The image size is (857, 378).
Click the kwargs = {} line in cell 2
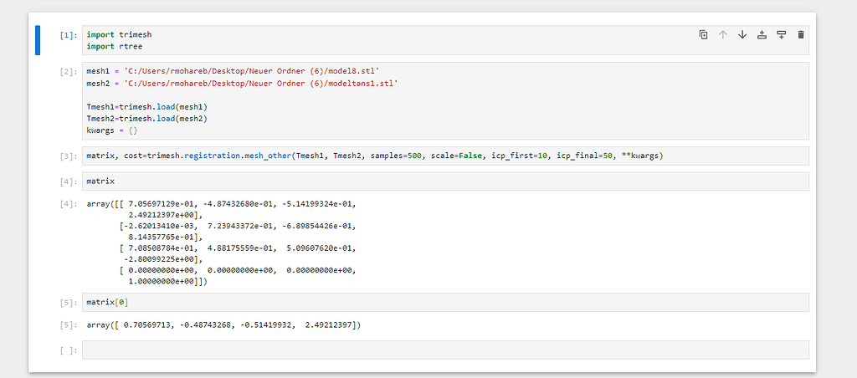pos(108,131)
